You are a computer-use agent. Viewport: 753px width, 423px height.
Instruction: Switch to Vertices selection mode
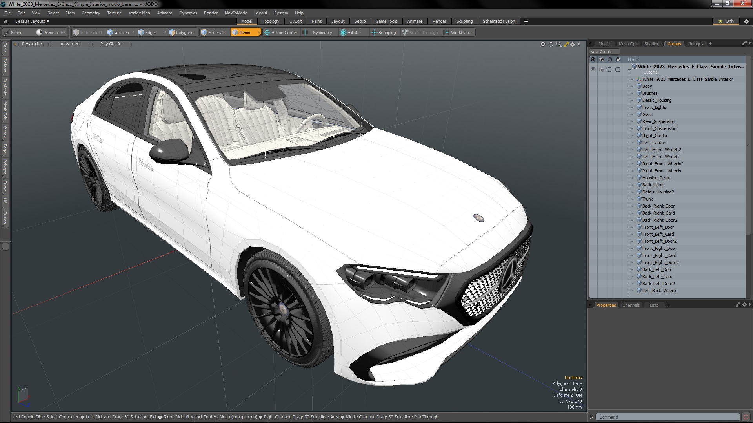coord(121,33)
